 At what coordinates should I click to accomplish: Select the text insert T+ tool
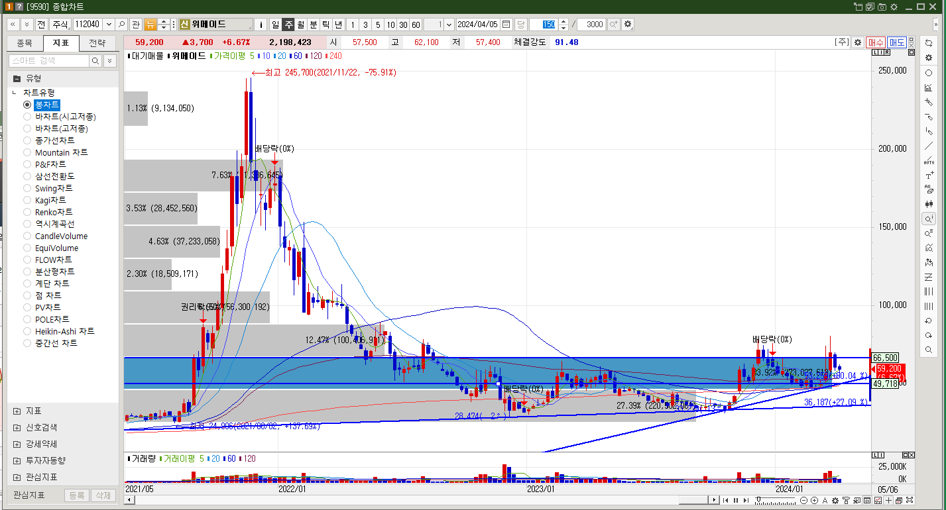pyautogui.click(x=929, y=176)
